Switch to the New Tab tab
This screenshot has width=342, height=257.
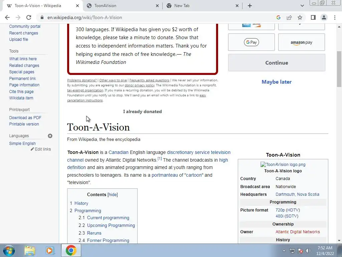[x=202, y=6]
